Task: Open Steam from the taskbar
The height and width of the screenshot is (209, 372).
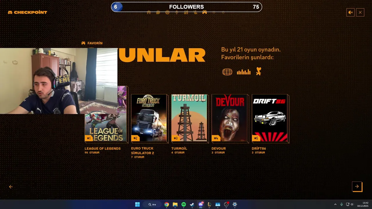Action: click(x=192, y=204)
